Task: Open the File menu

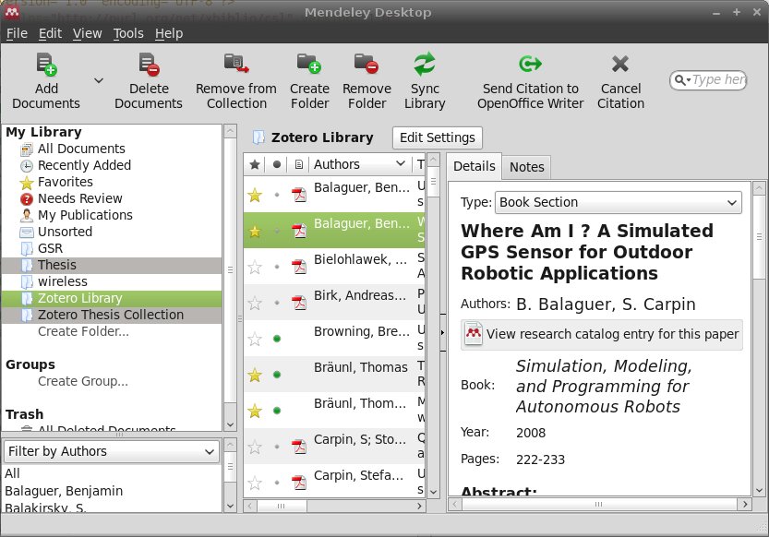Action: (x=18, y=33)
